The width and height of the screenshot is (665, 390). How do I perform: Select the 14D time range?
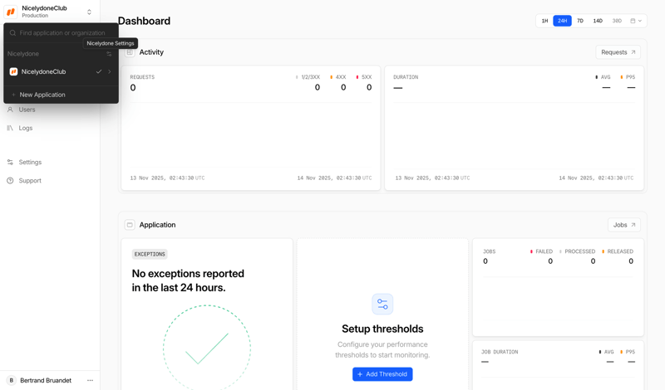tap(598, 21)
